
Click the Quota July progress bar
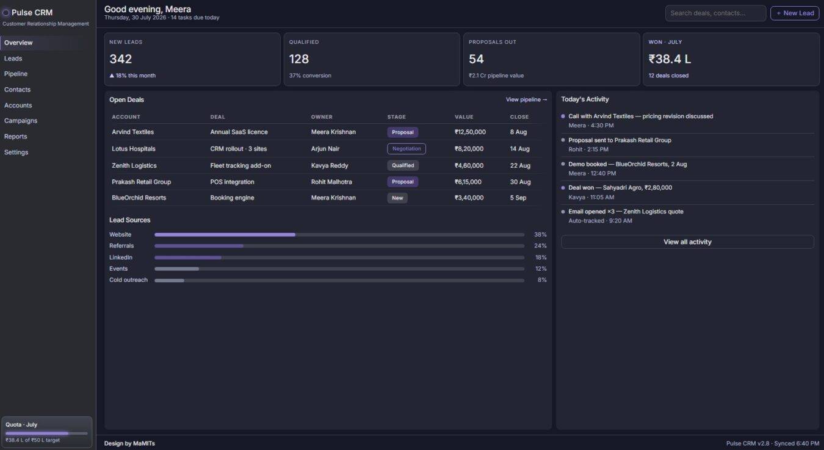pyautogui.click(x=46, y=434)
